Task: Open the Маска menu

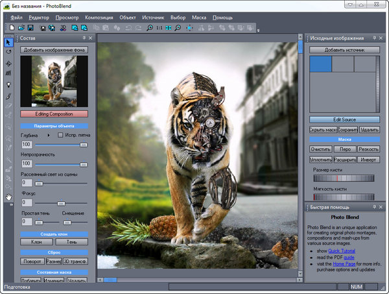Action: pyautogui.click(x=200, y=16)
